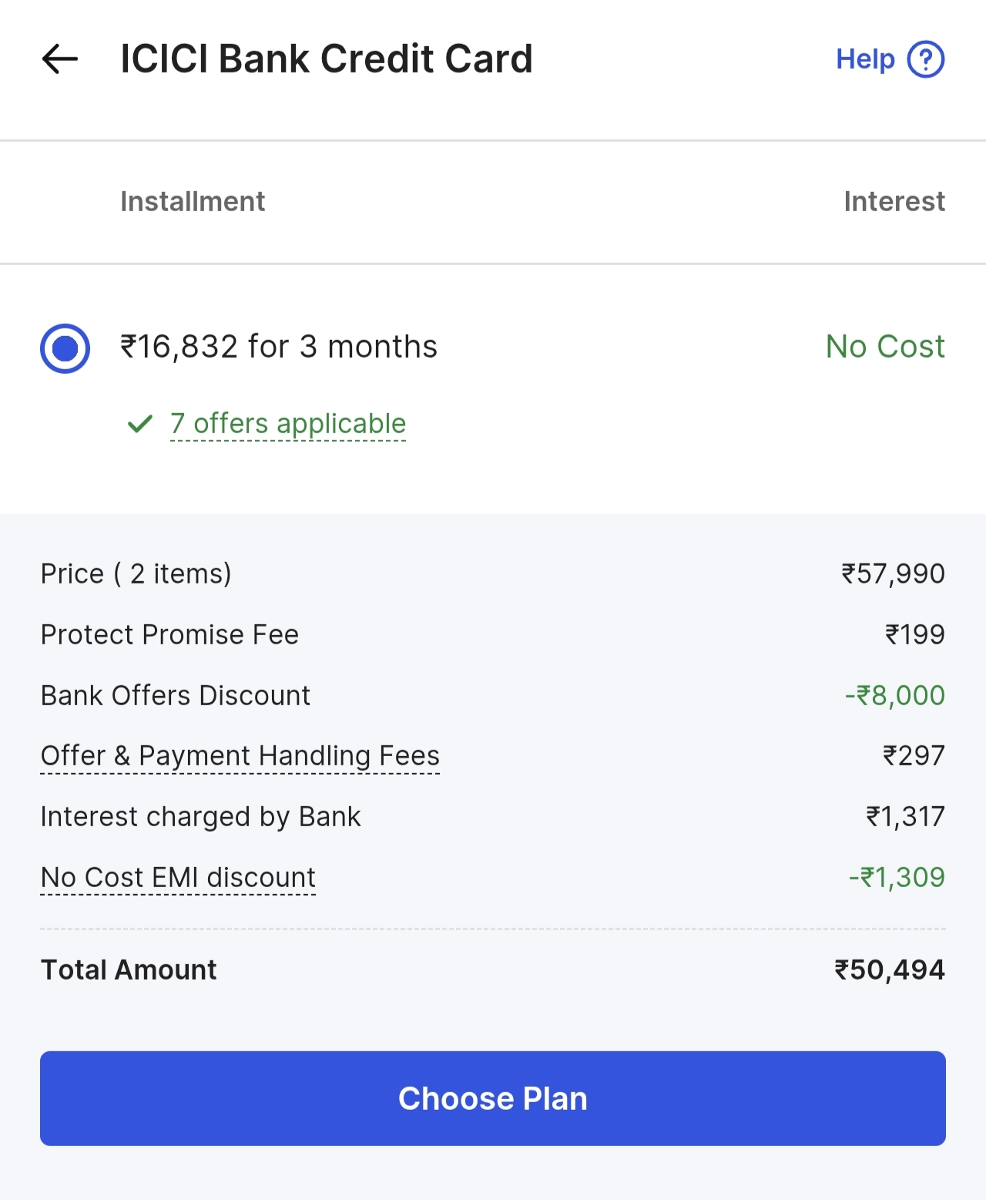Tap the green No Cost label

tap(884, 347)
